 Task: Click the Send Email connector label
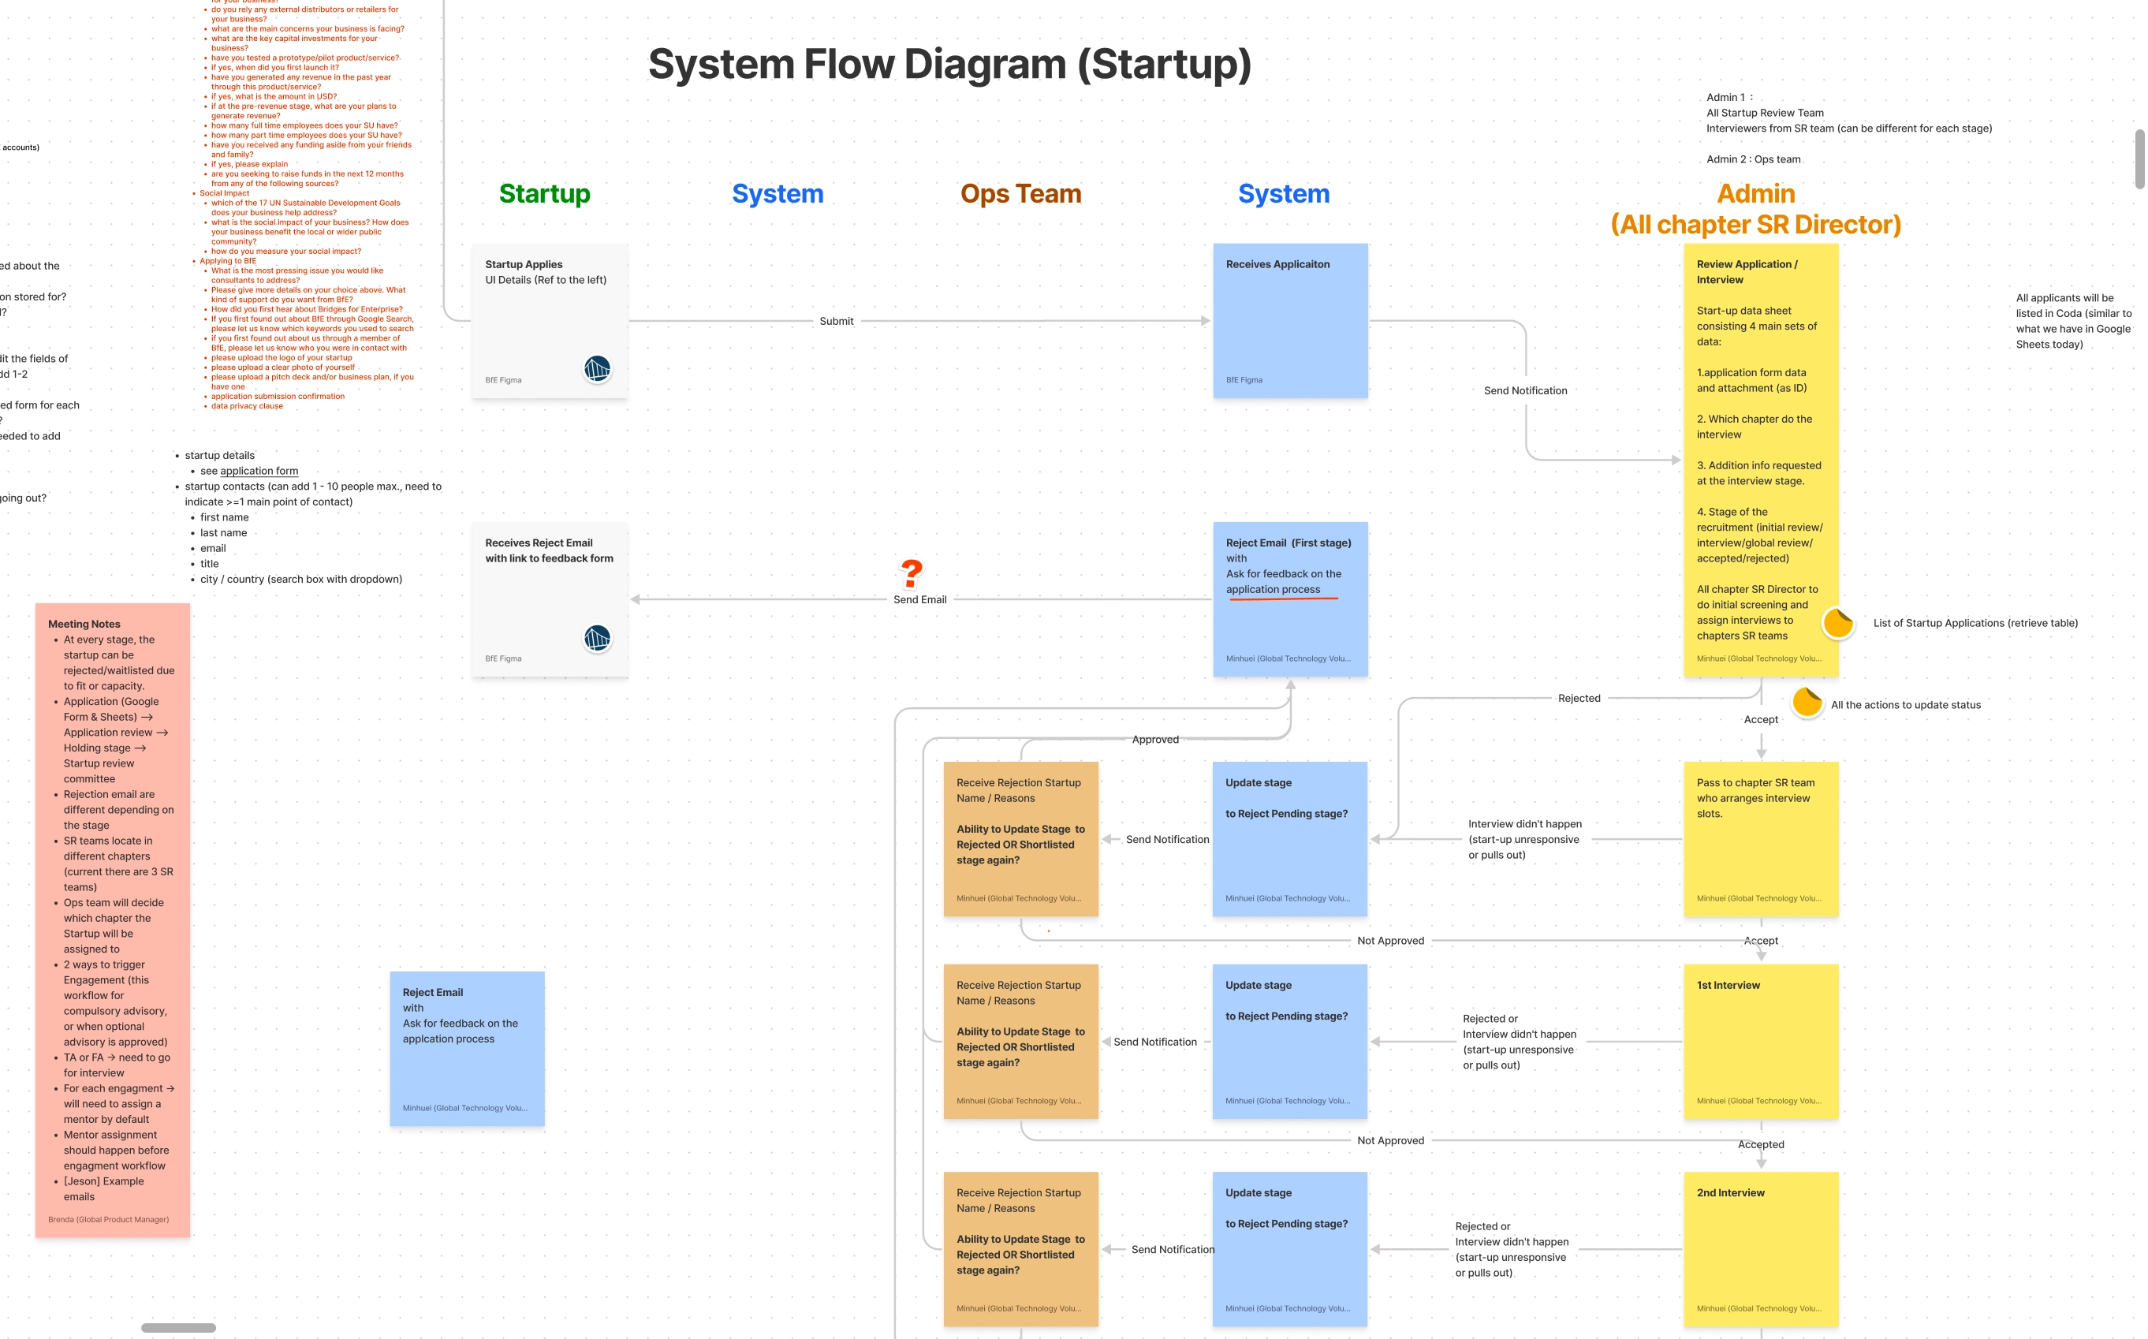tap(919, 599)
